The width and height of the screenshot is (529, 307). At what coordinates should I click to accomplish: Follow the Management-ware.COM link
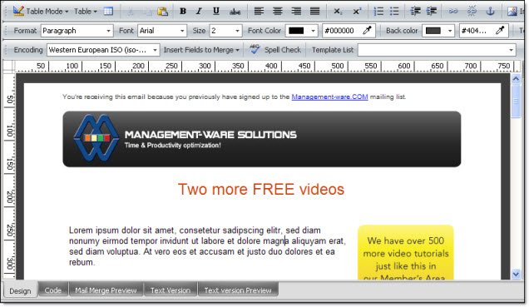[x=329, y=97]
